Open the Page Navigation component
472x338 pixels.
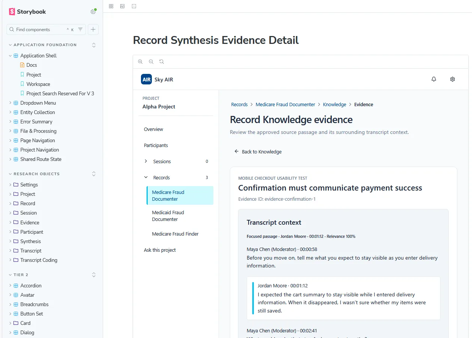click(x=37, y=140)
